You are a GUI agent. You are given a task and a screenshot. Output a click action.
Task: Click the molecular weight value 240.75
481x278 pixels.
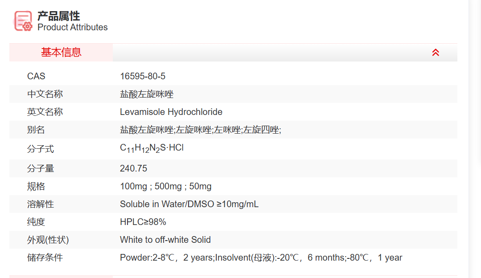[x=133, y=168]
